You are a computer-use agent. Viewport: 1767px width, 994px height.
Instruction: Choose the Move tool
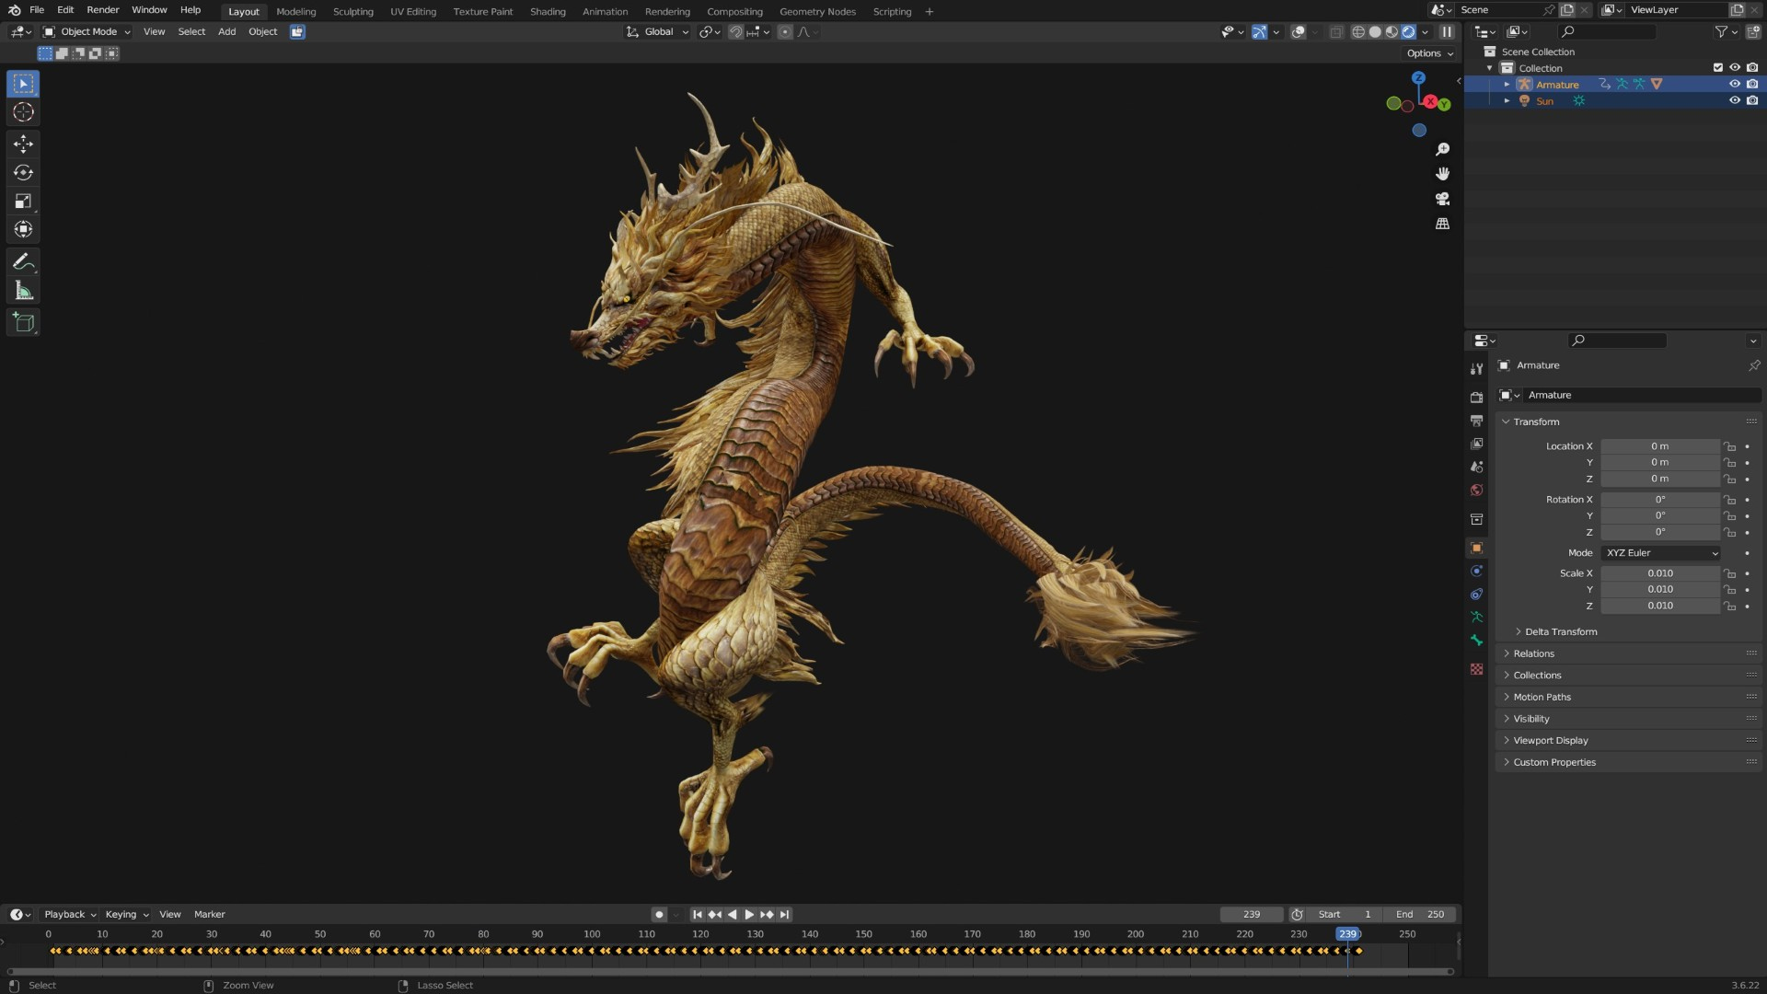(x=23, y=144)
